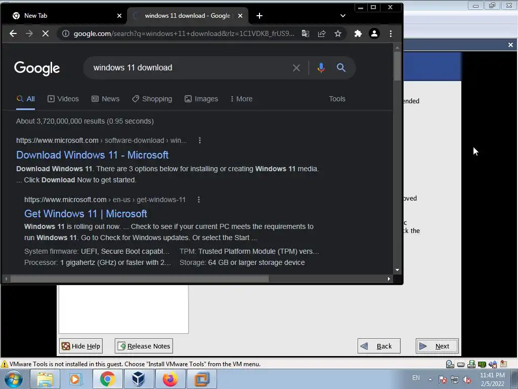Click the vertical scrollbar thumb in Chrome
518x389 pixels.
[397, 66]
